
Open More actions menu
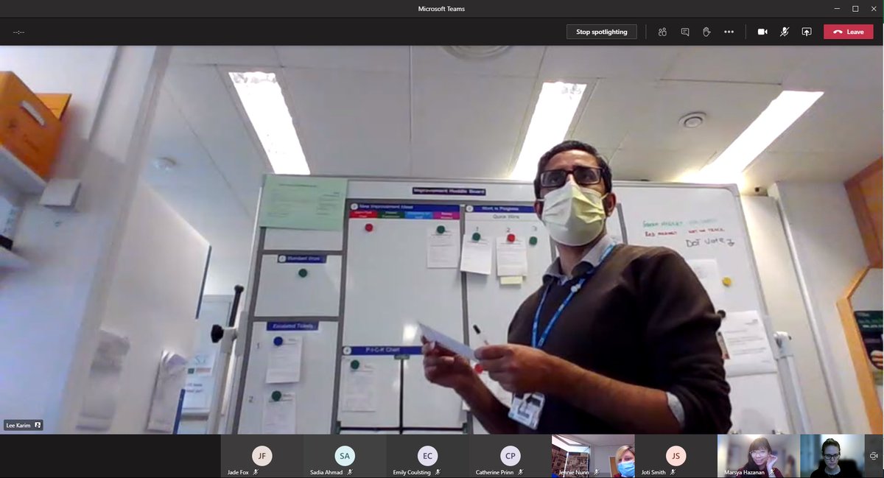729,32
